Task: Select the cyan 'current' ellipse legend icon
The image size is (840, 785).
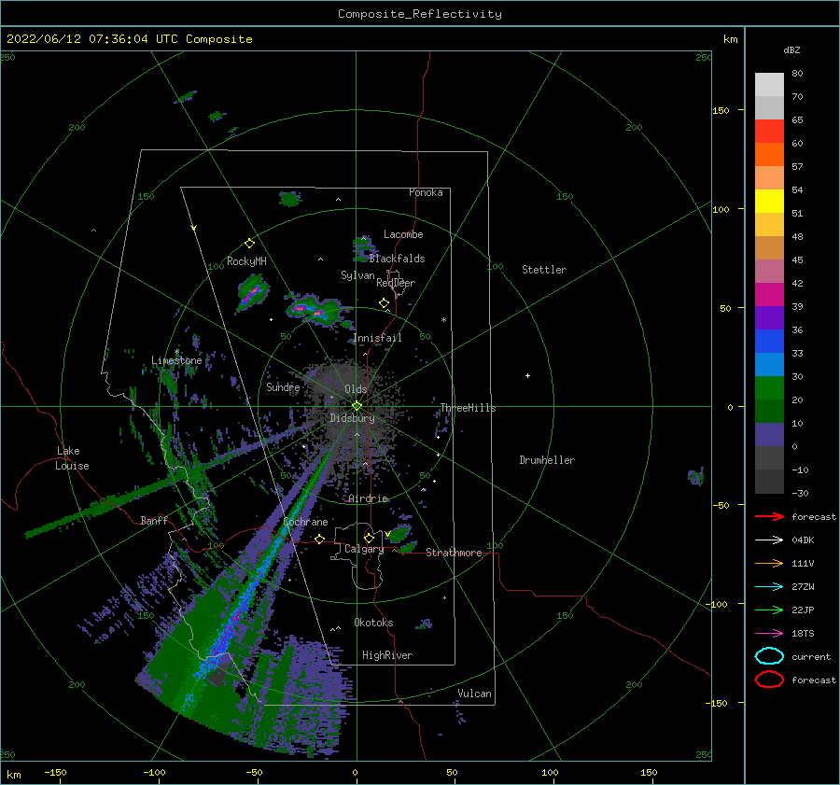Action: [x=769, y=656]
